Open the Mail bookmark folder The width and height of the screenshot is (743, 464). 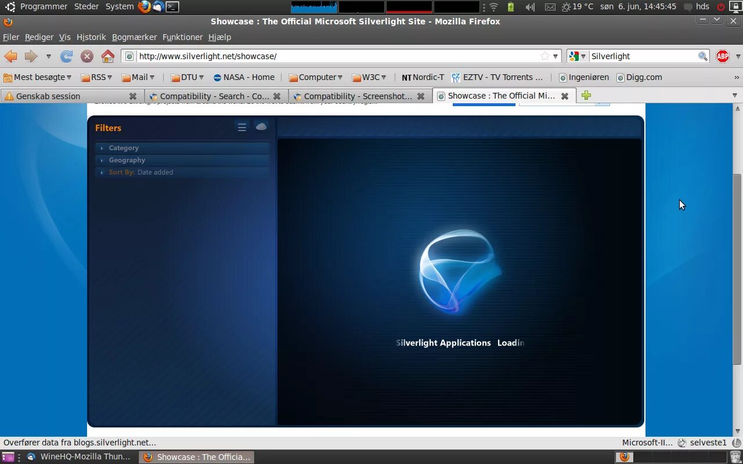tap(138, 77)
